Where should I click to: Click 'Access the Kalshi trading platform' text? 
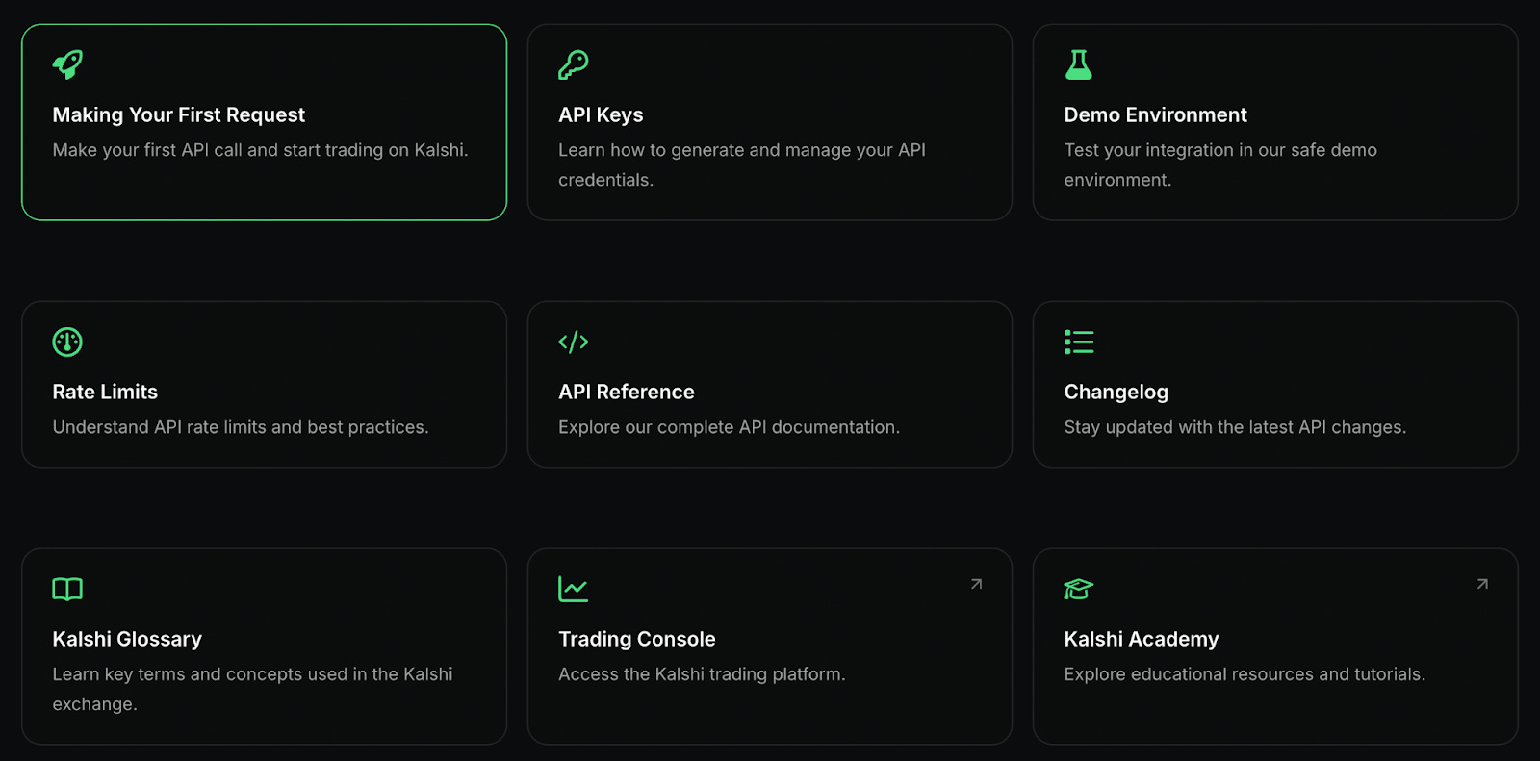coord(702,674)
